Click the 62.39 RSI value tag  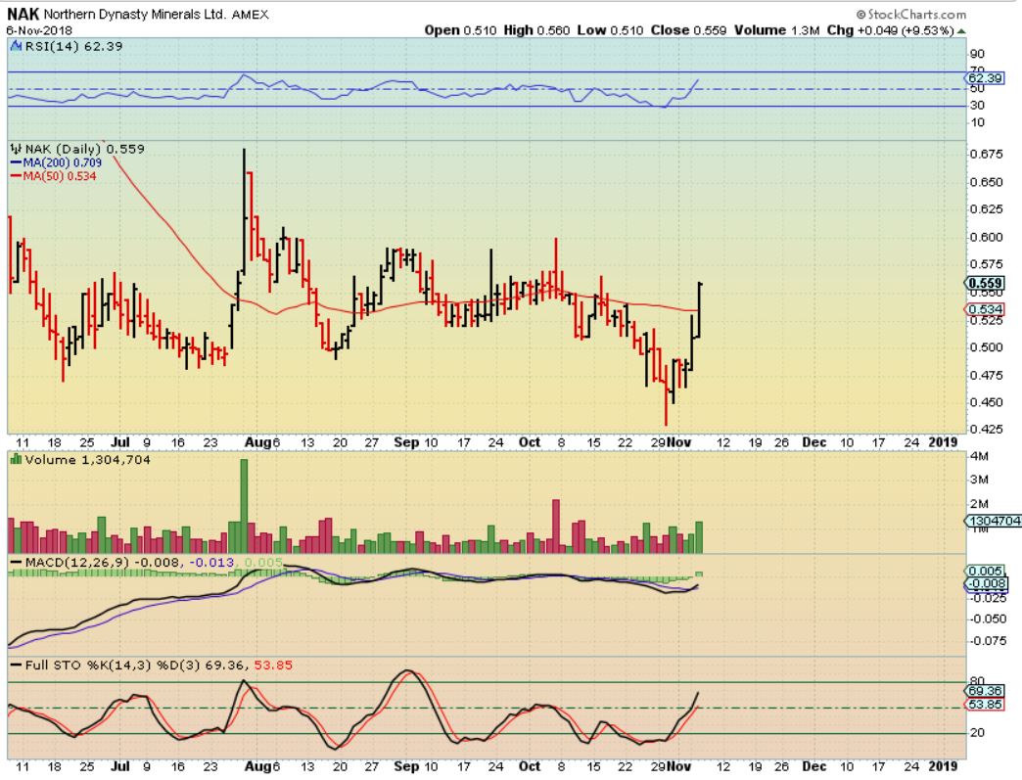tap(985, 78)
